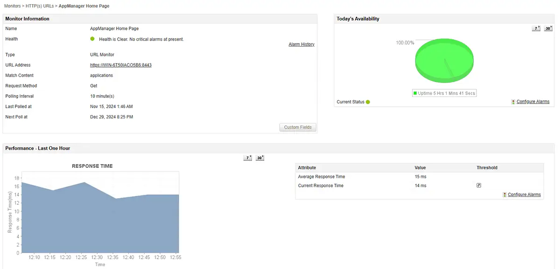
Task: Select the green uptime slice of the pie chart
Action: (x=444, y=58)
